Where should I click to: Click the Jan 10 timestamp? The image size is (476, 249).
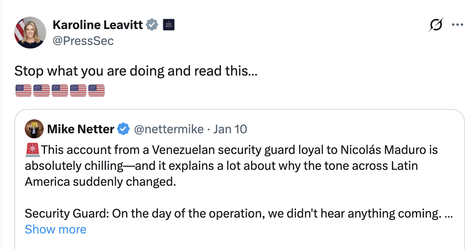[230, 128]
